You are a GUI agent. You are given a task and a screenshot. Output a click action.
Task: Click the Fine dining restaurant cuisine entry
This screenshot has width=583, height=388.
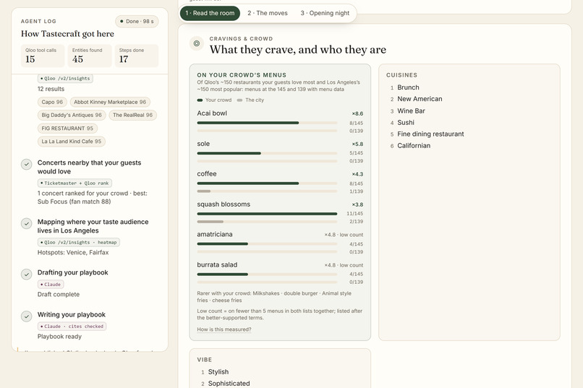point(430,134)
